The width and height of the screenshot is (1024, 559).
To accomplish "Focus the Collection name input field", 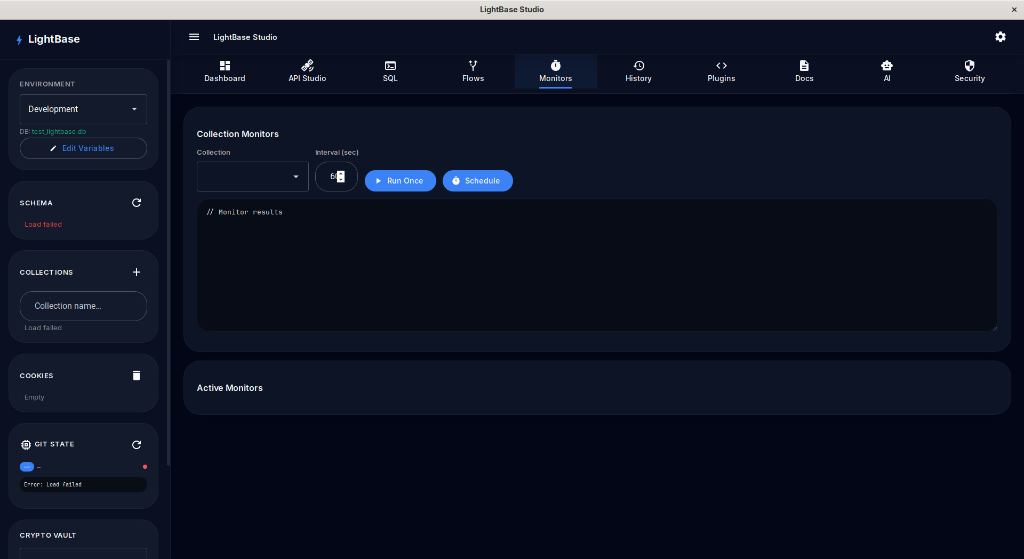I will click(x=83, y=306).
